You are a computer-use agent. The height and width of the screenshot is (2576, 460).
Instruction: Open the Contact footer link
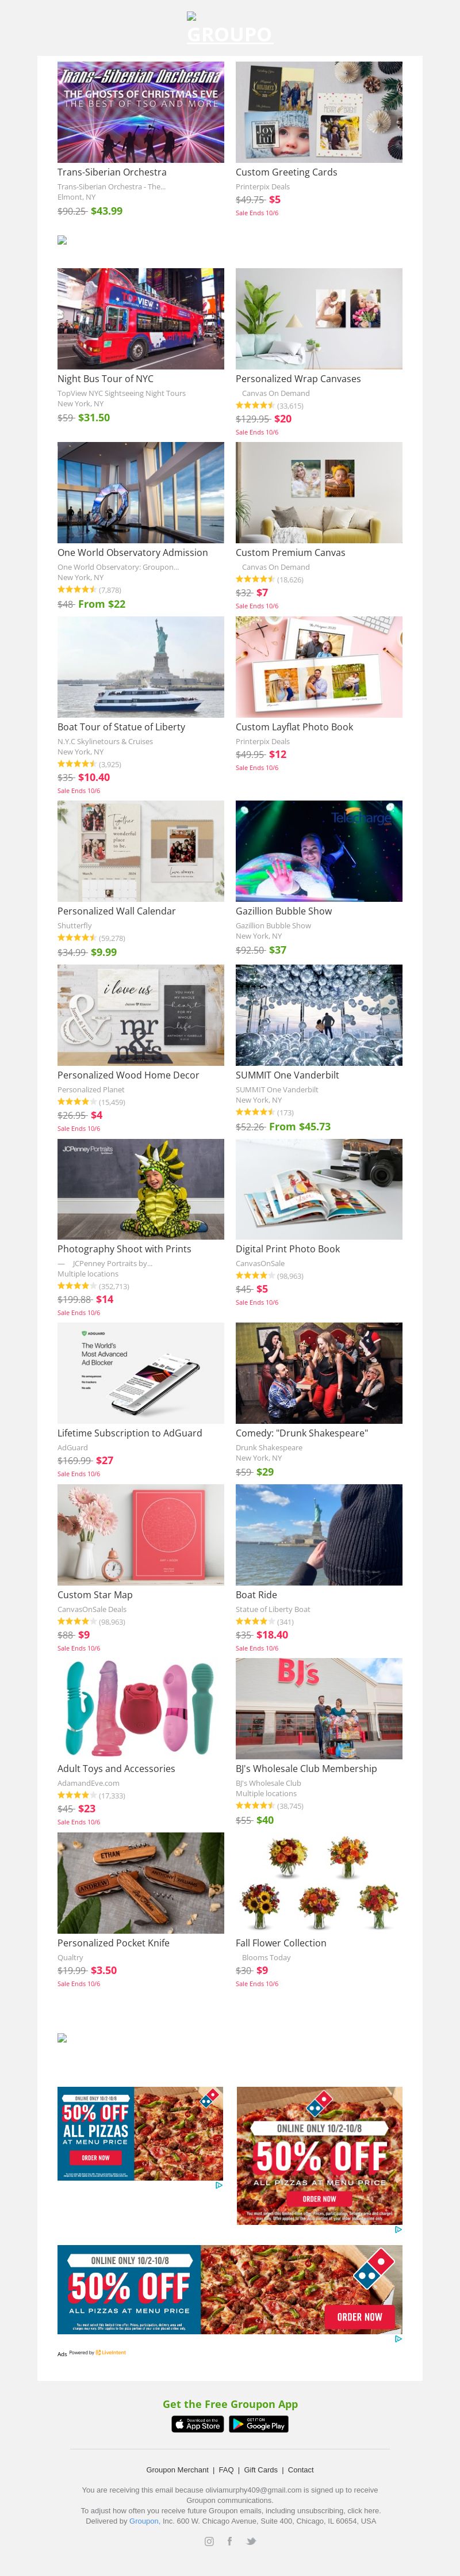click(x=301, y=2469)
